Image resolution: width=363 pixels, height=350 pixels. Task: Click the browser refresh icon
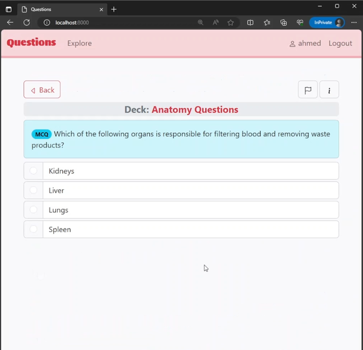pos(27,22)
